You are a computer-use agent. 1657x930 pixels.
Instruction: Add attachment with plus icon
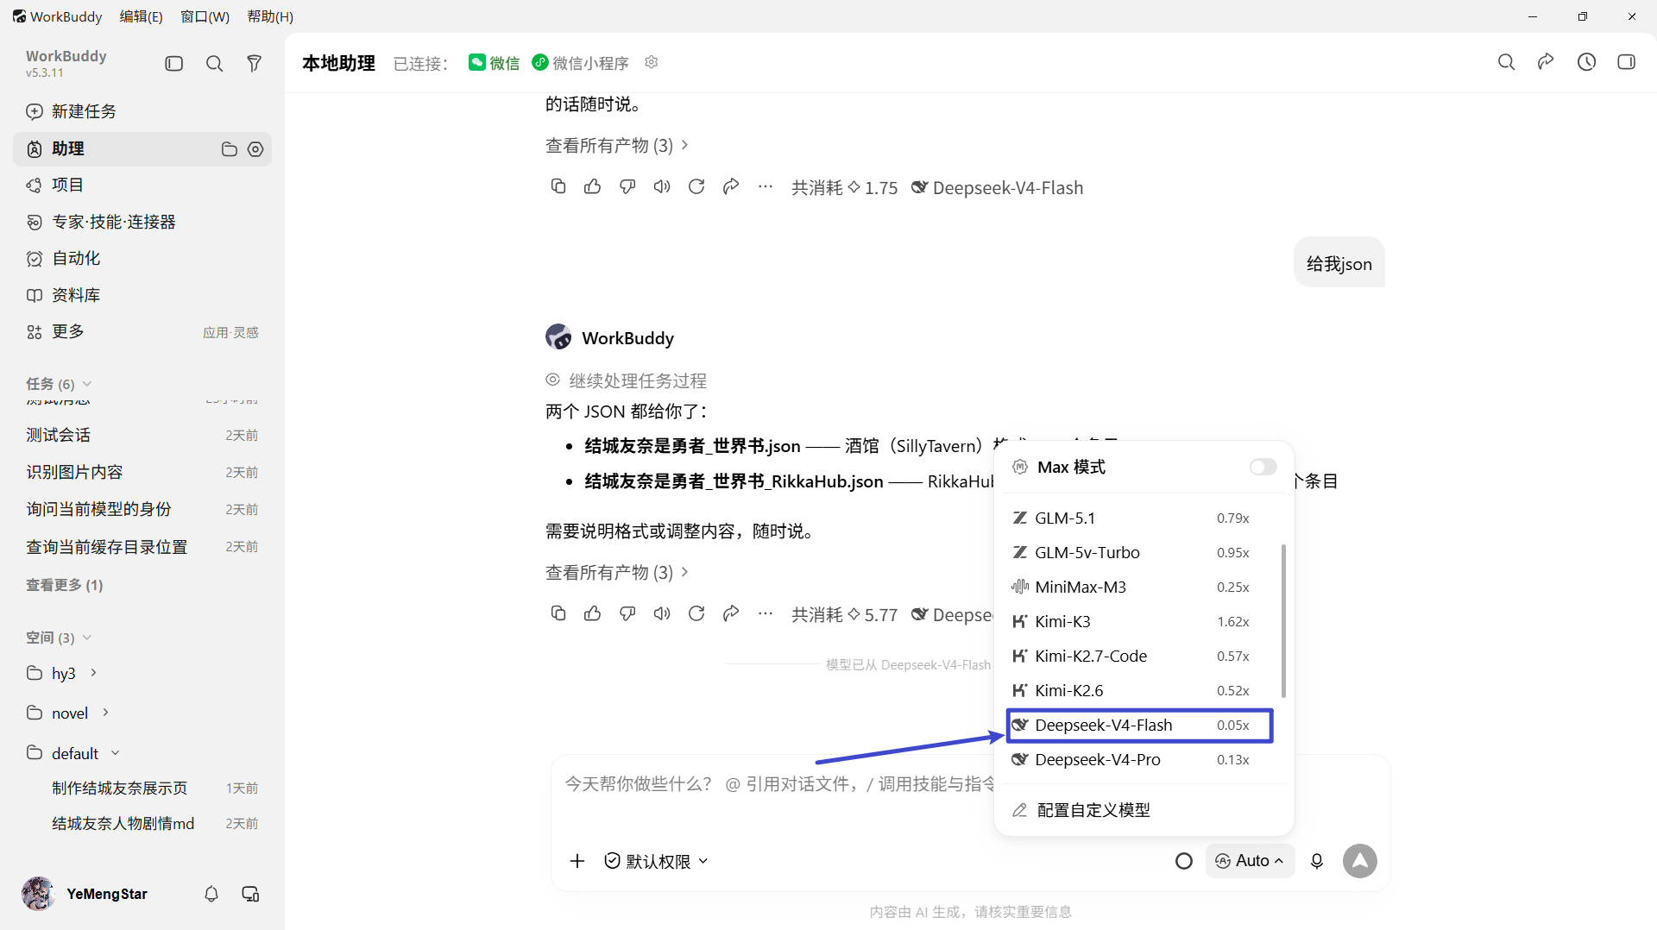tap(577, 861)
